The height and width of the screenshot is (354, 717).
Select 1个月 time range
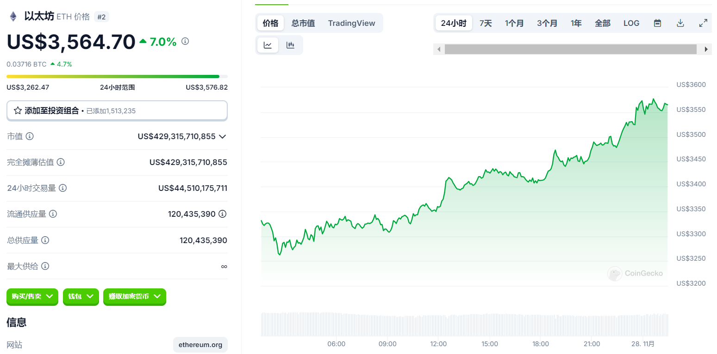coord(514,23)
